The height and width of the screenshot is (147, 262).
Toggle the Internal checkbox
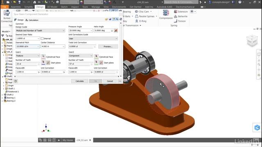(x=42, y=38)
